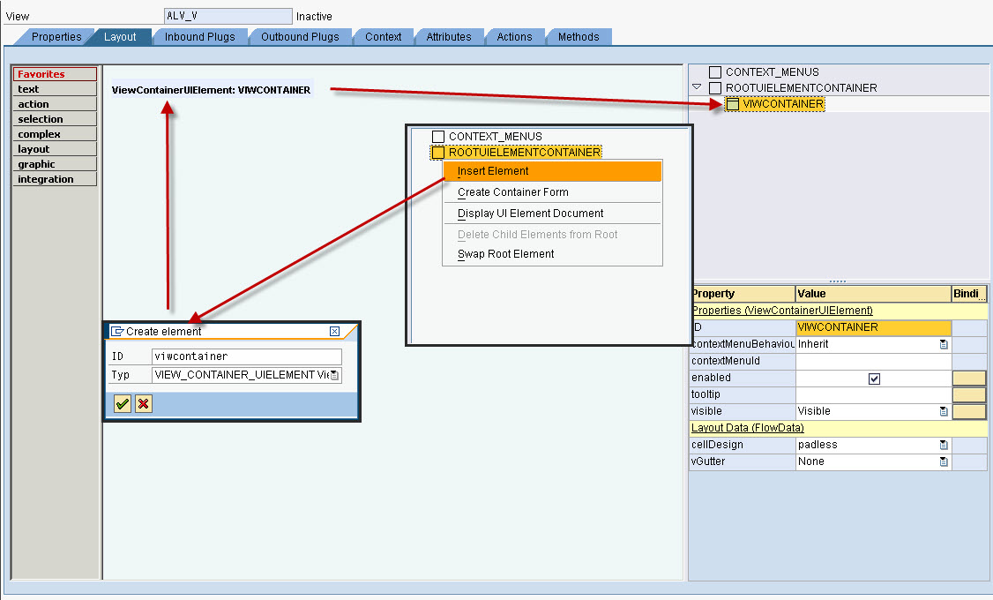Open the visible property dropdown

coord(944,411)
